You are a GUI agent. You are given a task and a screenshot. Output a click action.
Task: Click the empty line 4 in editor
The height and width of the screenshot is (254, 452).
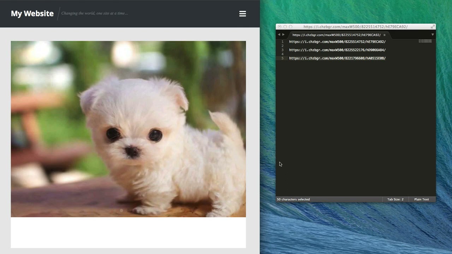click(x=353, y=54)
